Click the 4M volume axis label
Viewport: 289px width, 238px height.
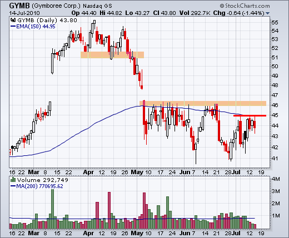click(x=276, y=179)
